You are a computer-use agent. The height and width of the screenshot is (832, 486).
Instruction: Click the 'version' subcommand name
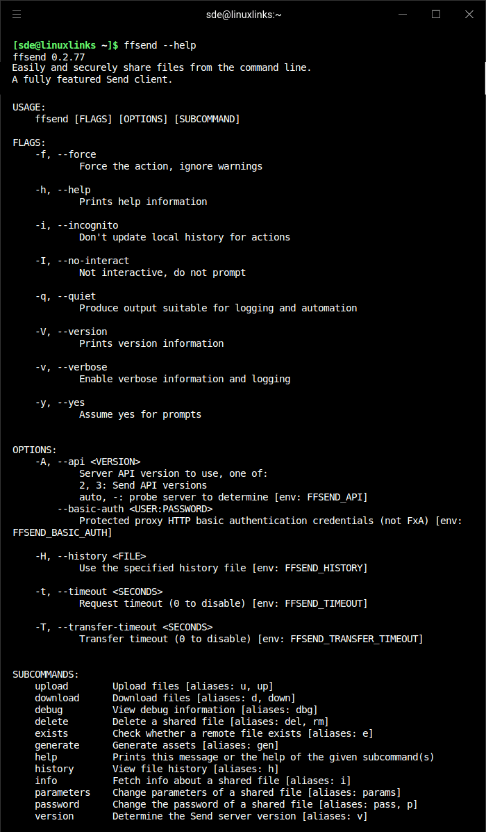click(54, 816)
